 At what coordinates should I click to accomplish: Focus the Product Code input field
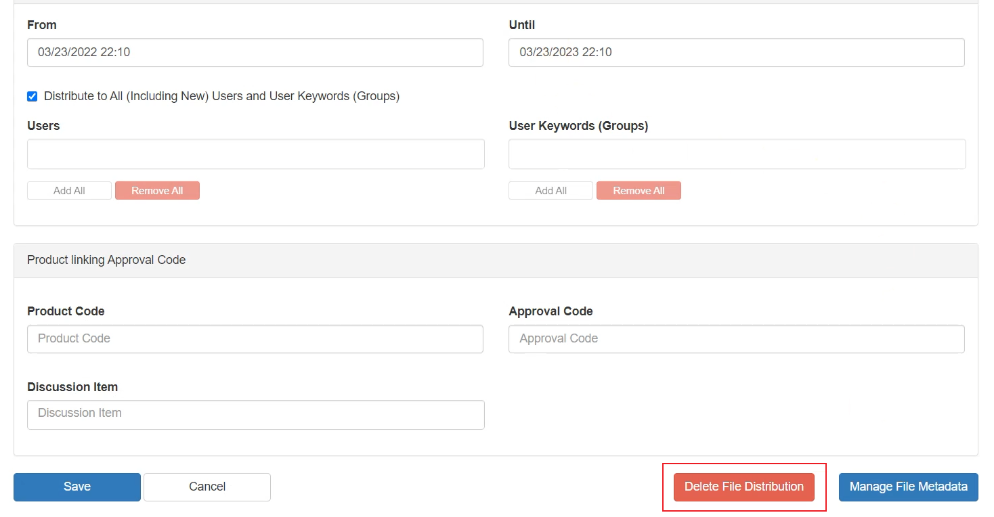255,338
